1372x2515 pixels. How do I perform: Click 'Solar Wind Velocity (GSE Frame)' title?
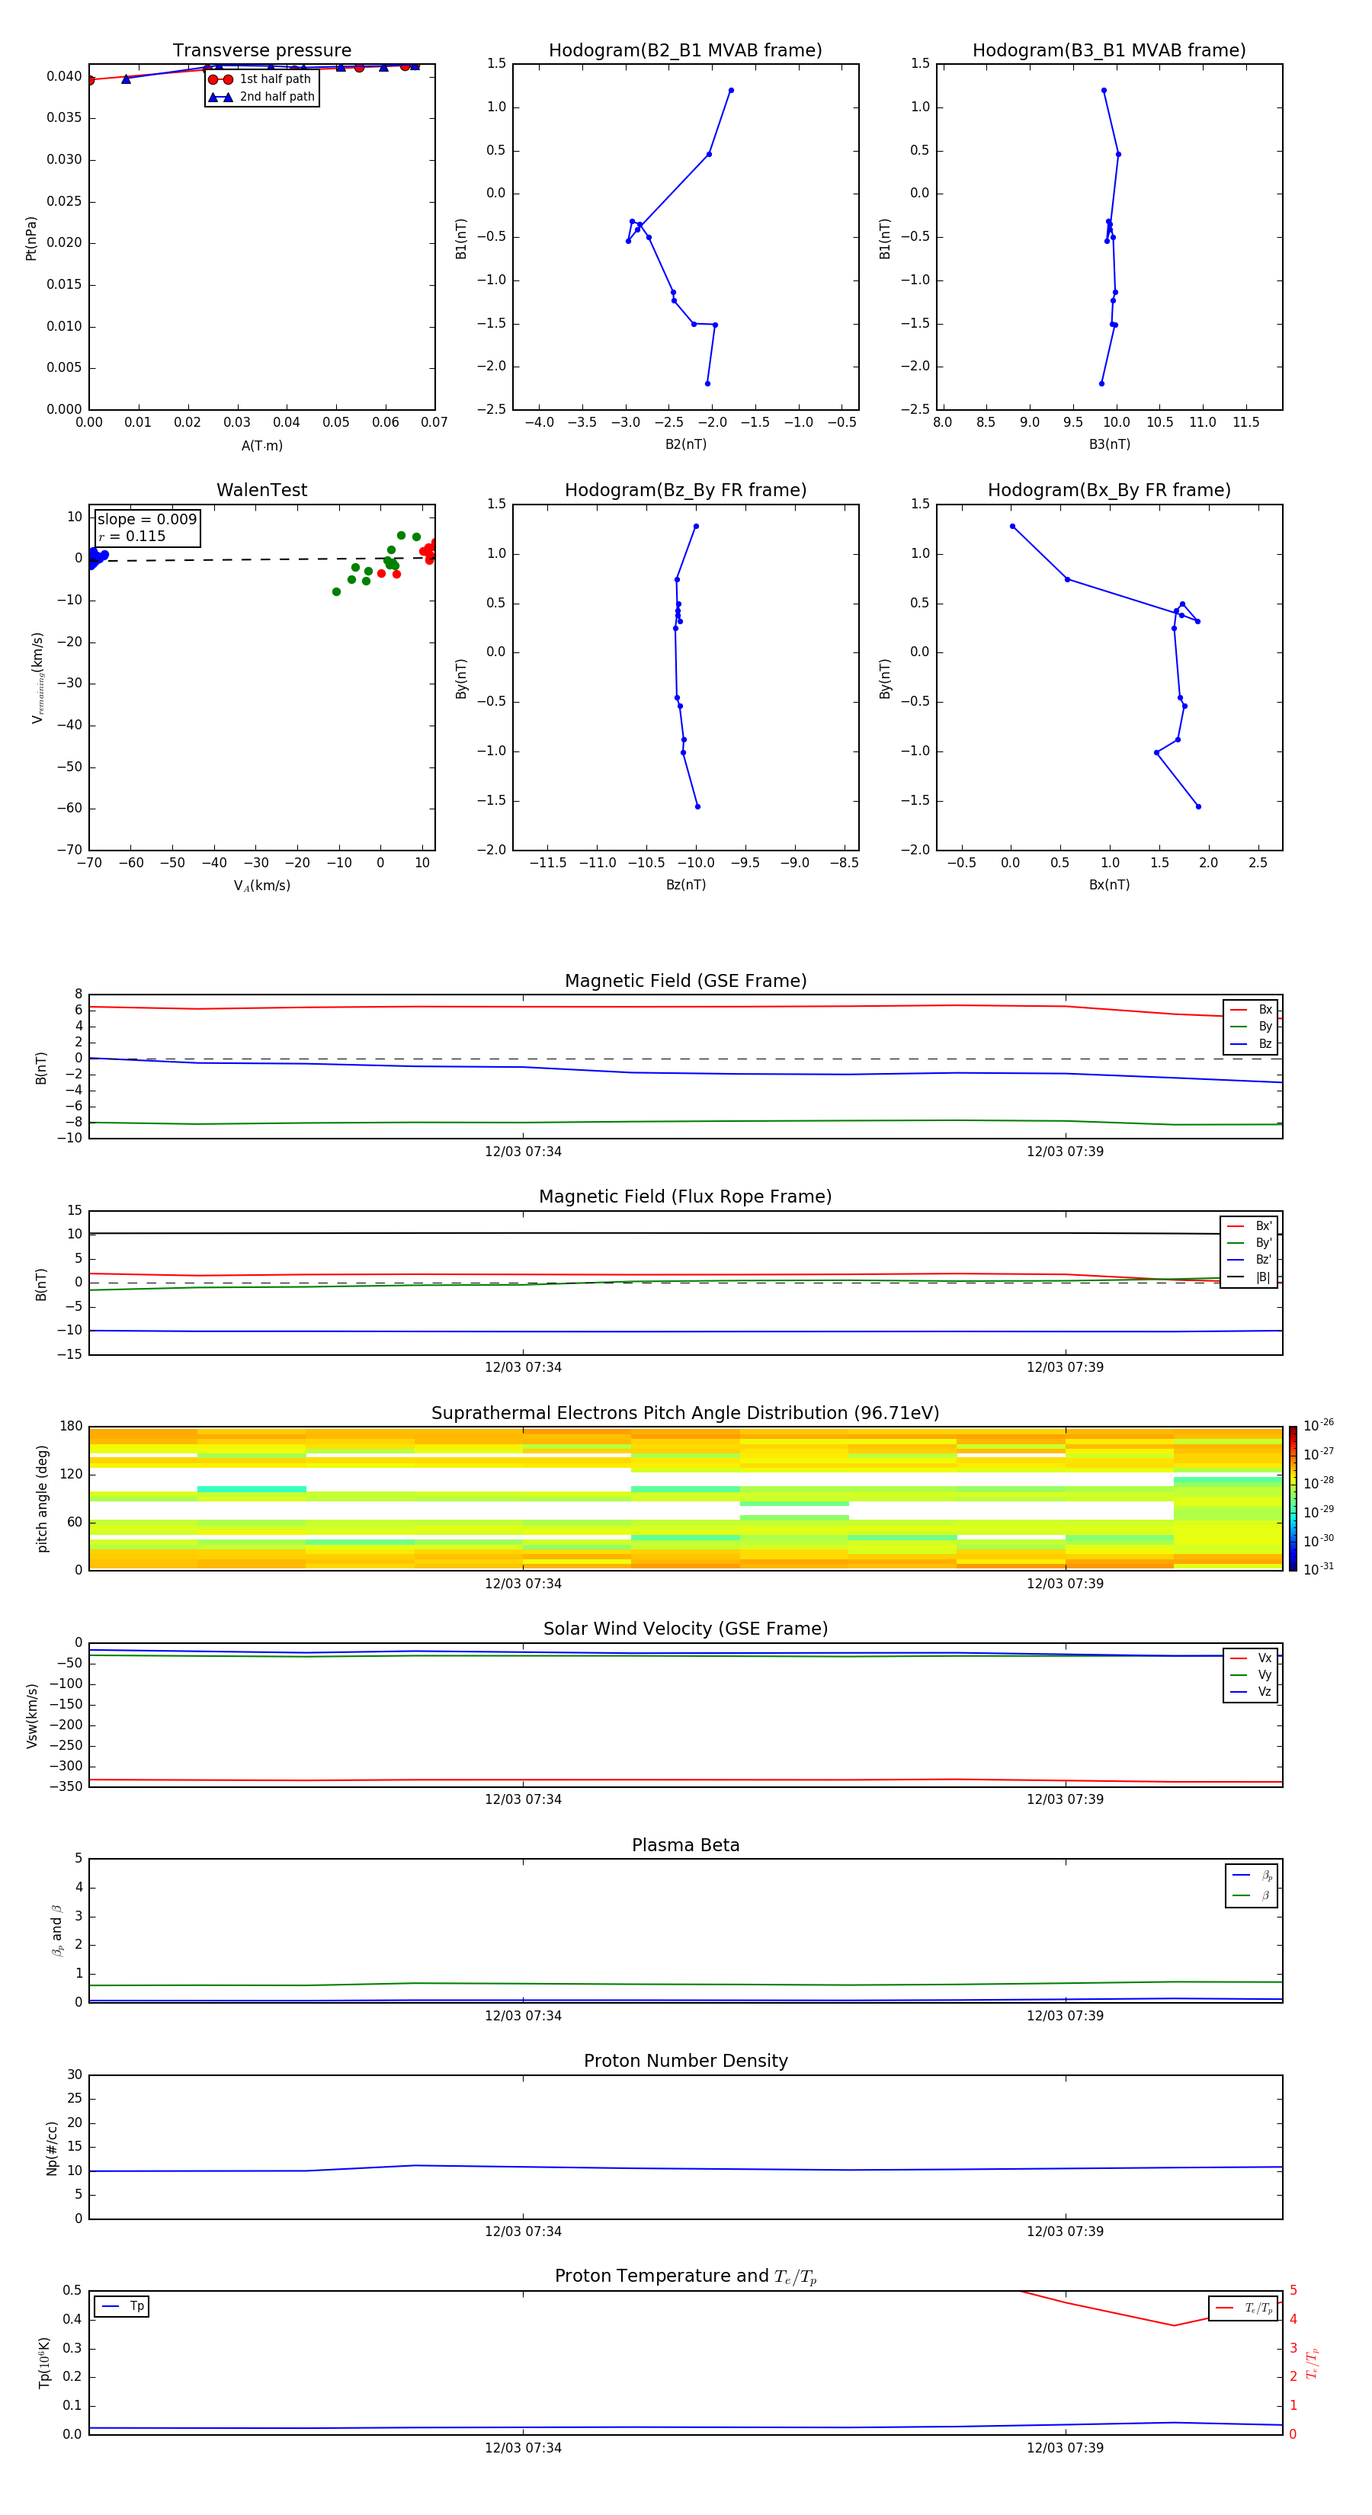pyautogui.click(x=685, y=1629)
